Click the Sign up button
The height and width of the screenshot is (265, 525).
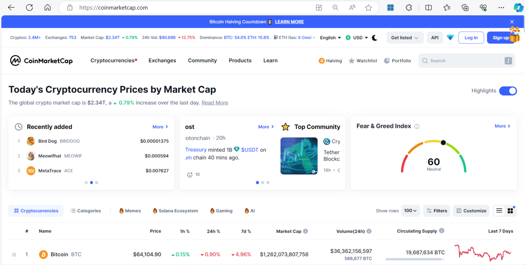(x=501, y=38)
